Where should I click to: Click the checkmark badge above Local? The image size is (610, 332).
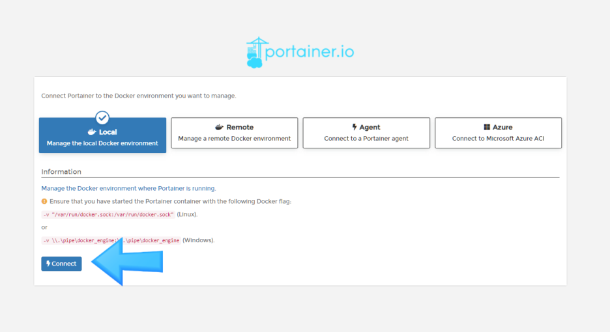102,118
